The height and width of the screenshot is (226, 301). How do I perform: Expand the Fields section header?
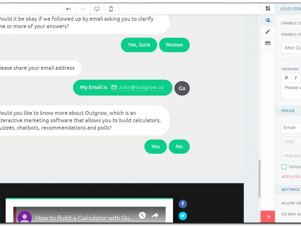(x=288, y=111)
